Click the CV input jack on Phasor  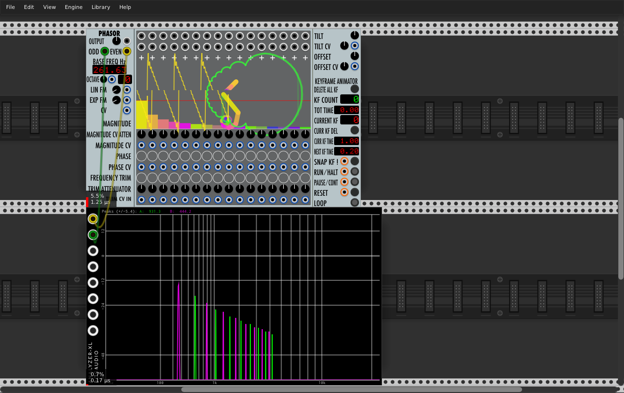click(x=127, y=110)
